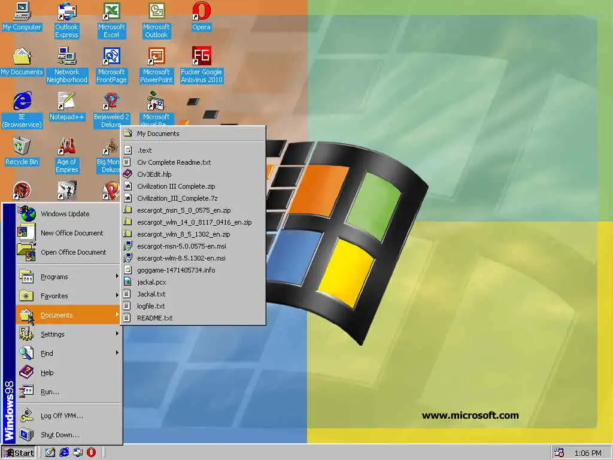Open My Documents from the Documents submenu
The image size is (613, 460).
tap(193, 134)
